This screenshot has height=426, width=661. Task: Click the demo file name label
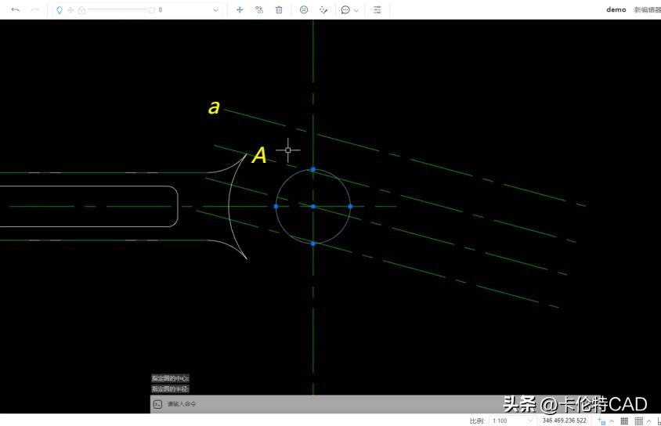click(x=616, y=9)
